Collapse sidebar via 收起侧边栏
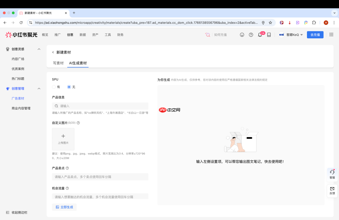 click(x=17, y=213)
